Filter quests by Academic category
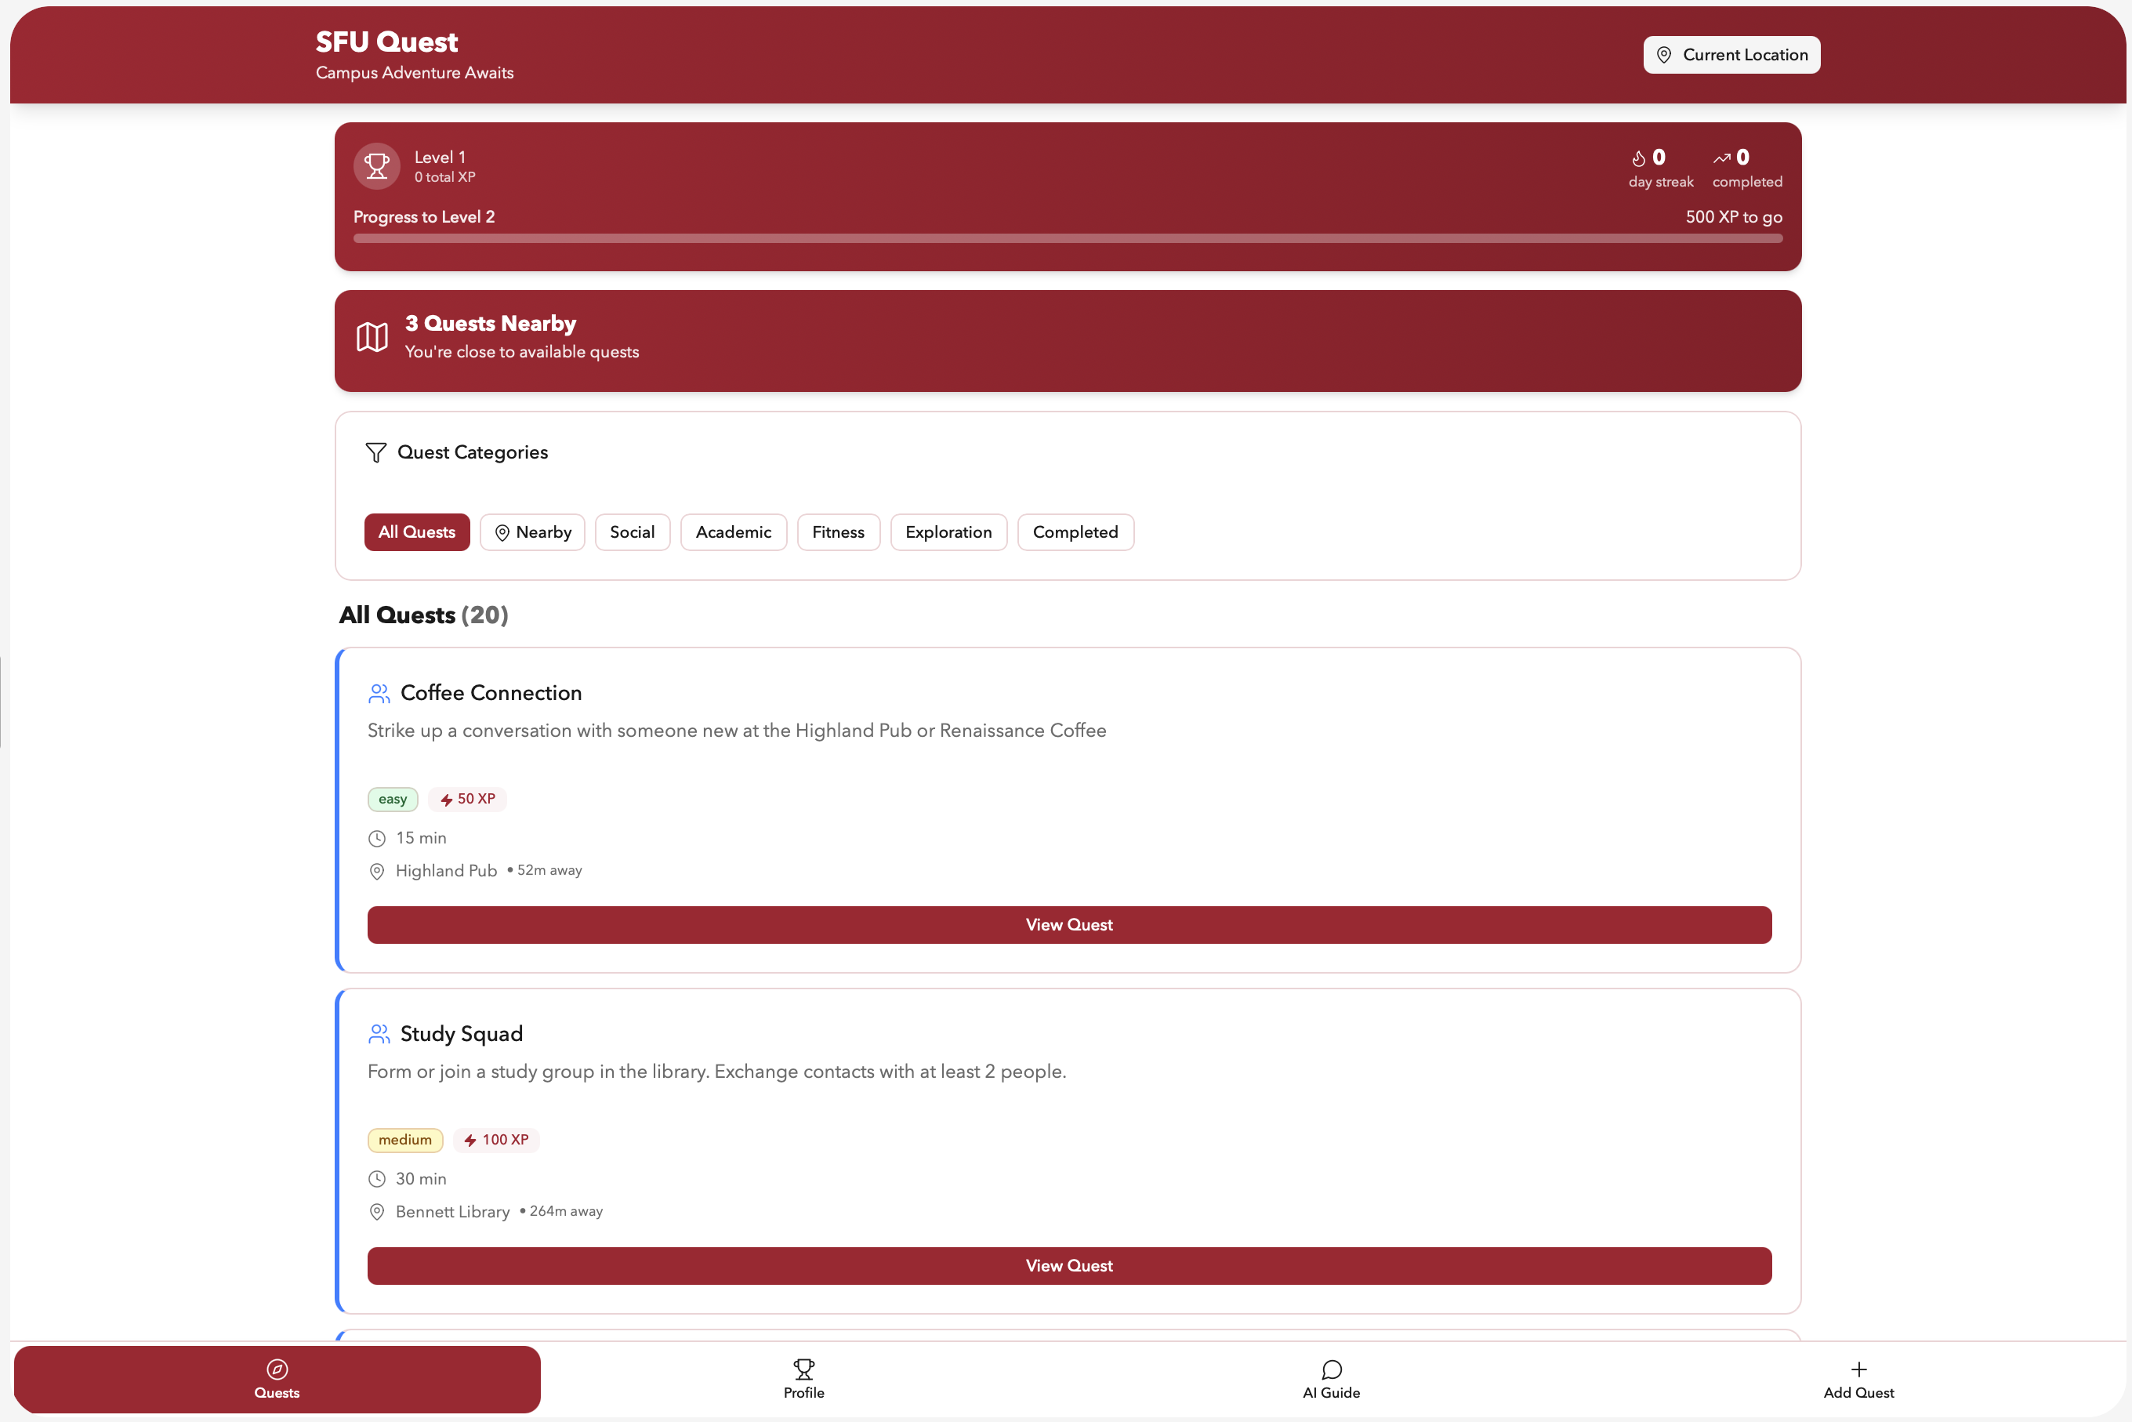The height and width of the screenshot is (1422, 2132). 733,532
